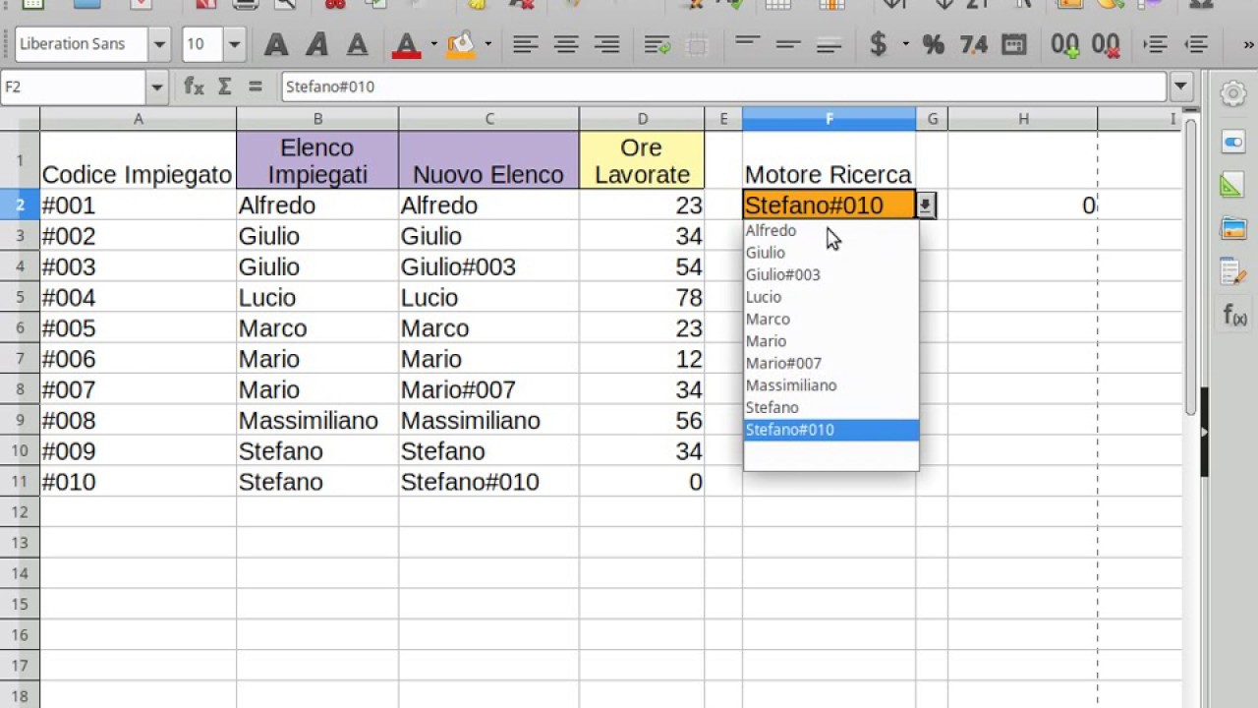The image size is (1258, 708).
Task: Toggle underline formatting
Action: tap(357, 44)
